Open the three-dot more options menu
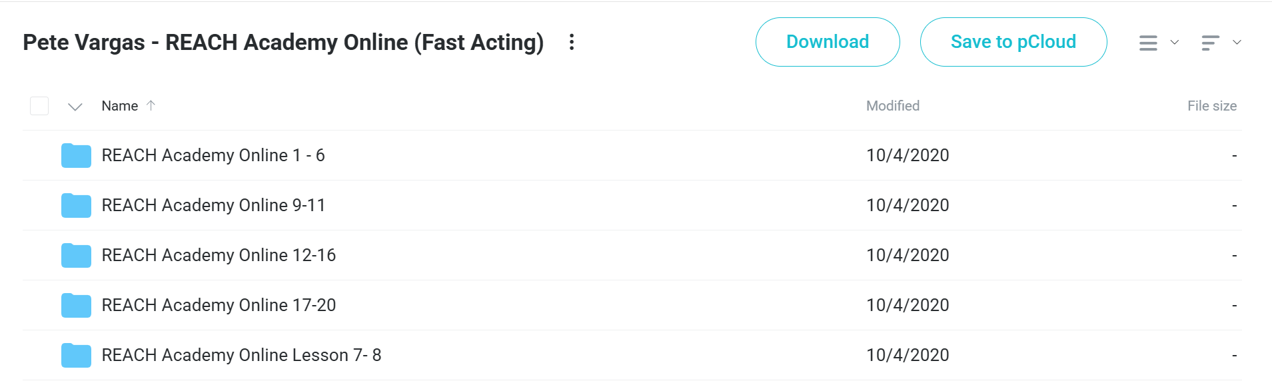1272x381 pixels. 571,42
